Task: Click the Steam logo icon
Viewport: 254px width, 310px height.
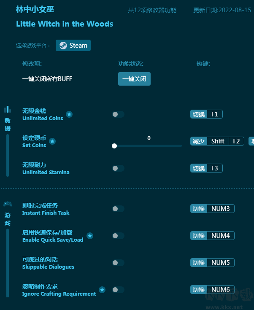Action: coord(63,46)
